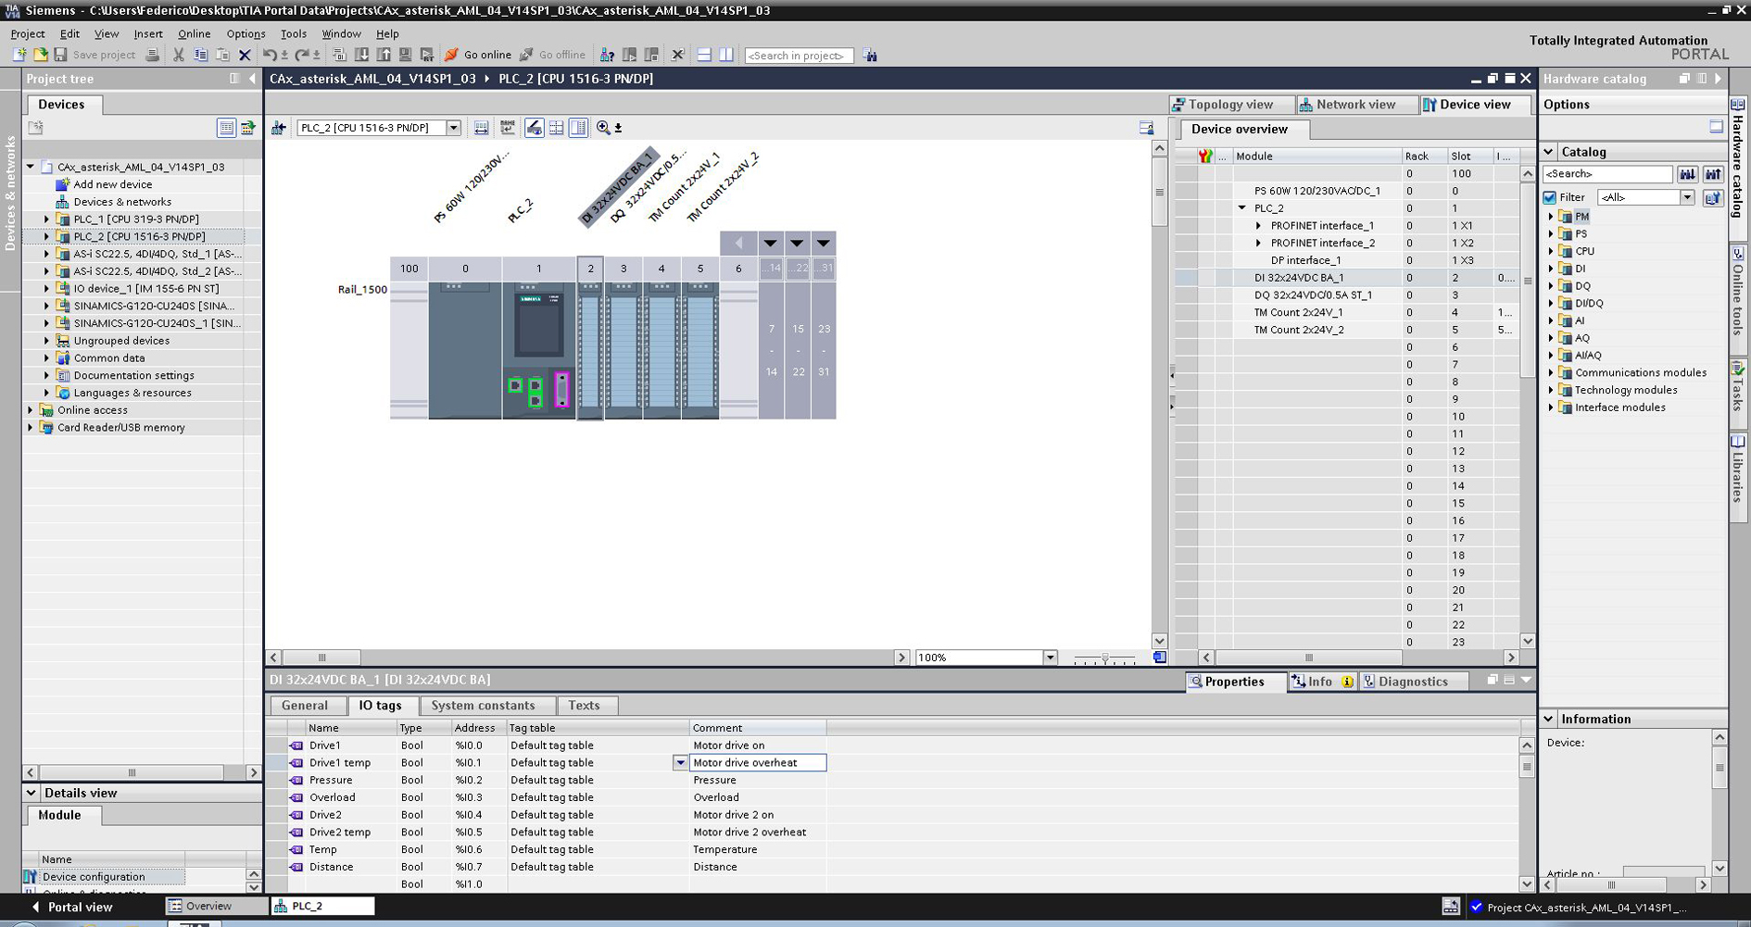Click the print icon in toolbar
Screen dimensions: 1751x927
click(153, 55)
